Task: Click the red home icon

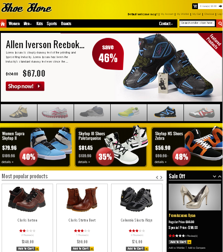Action: point(3,23)
